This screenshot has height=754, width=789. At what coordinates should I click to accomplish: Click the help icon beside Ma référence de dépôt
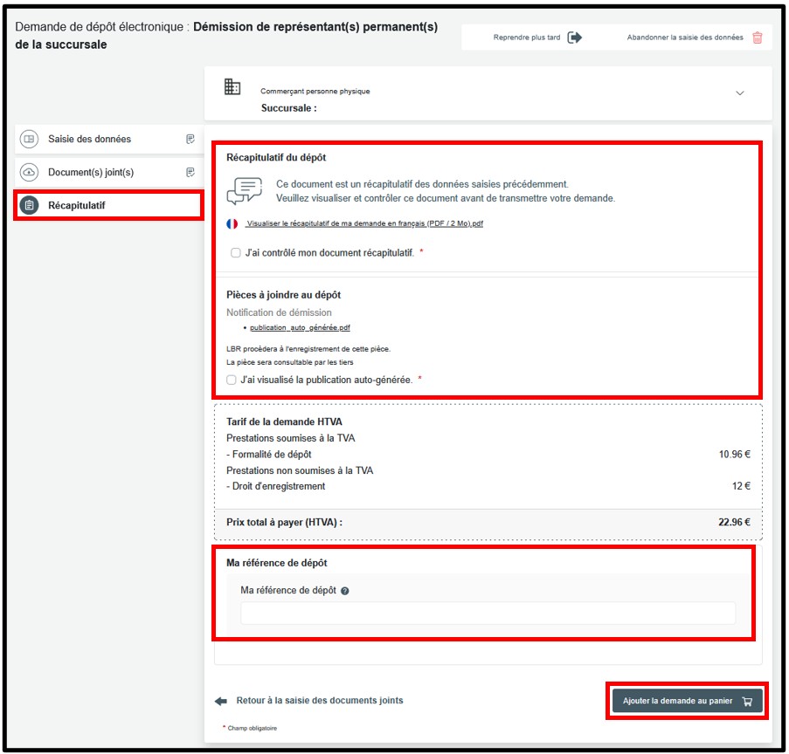[345, 591]
